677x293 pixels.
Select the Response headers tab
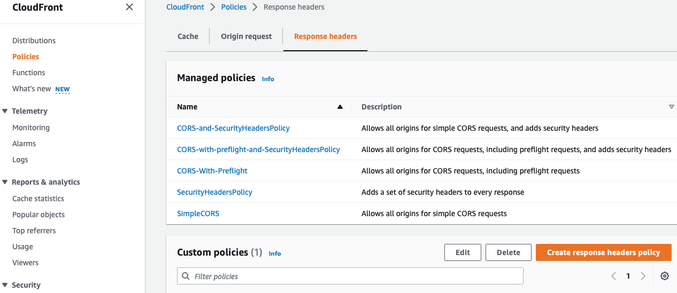pos(326,36)
